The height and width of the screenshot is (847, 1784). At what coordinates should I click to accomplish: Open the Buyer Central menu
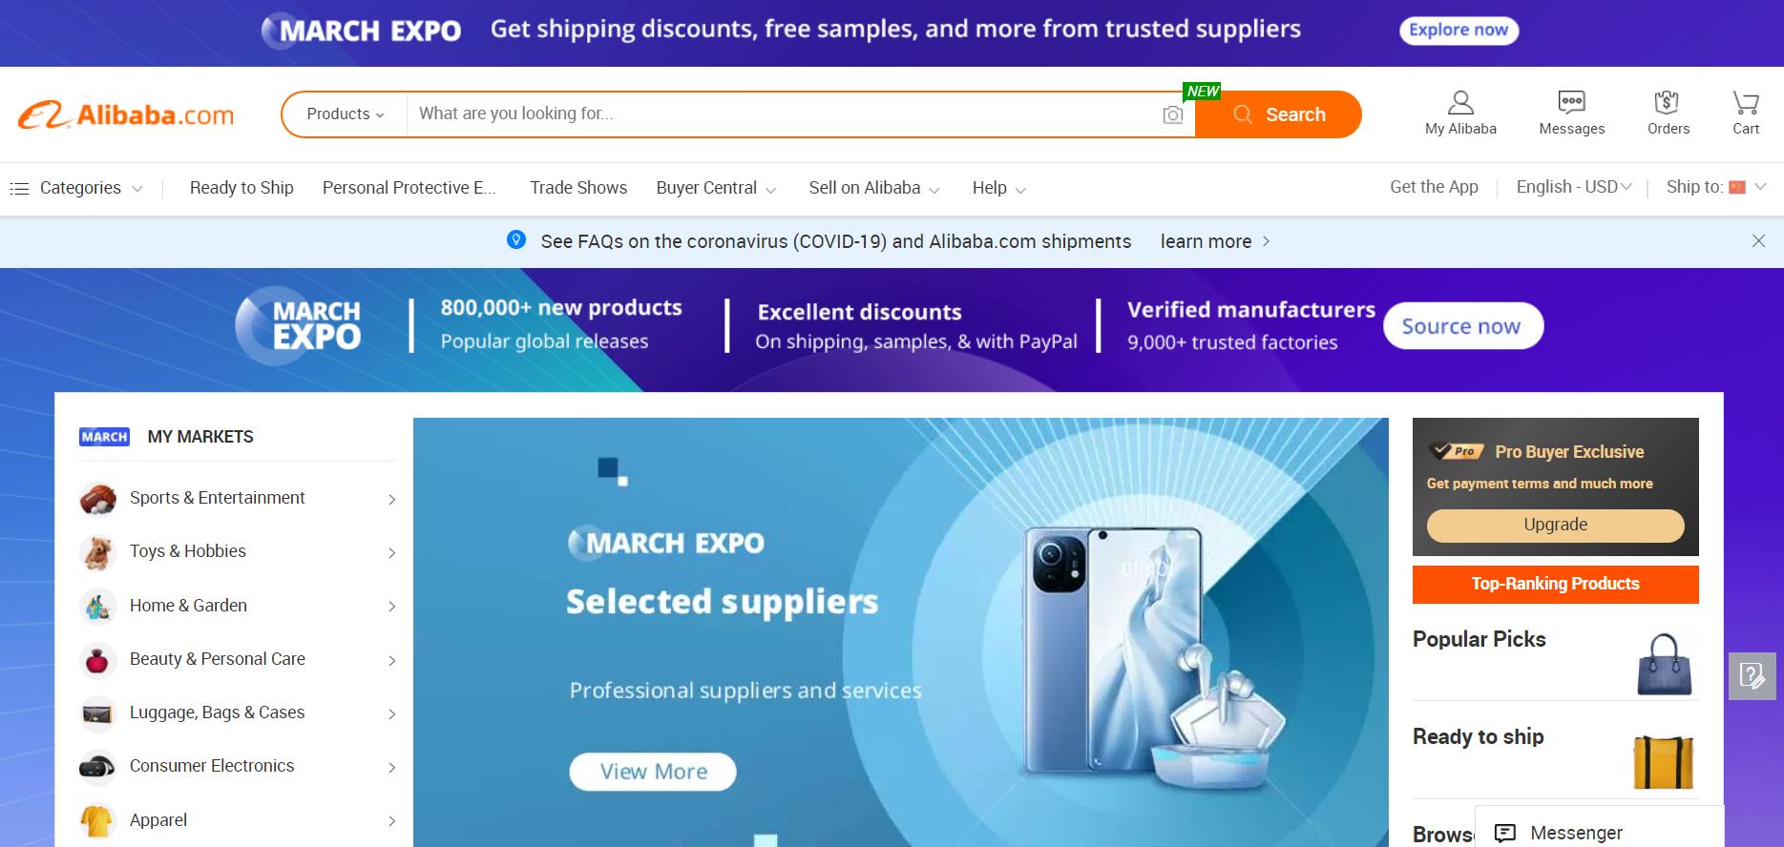click(716, 188)
